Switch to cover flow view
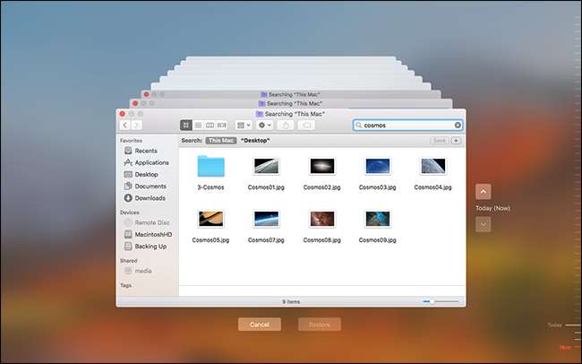The image size is (582, 364). click(x=221, y=126)
